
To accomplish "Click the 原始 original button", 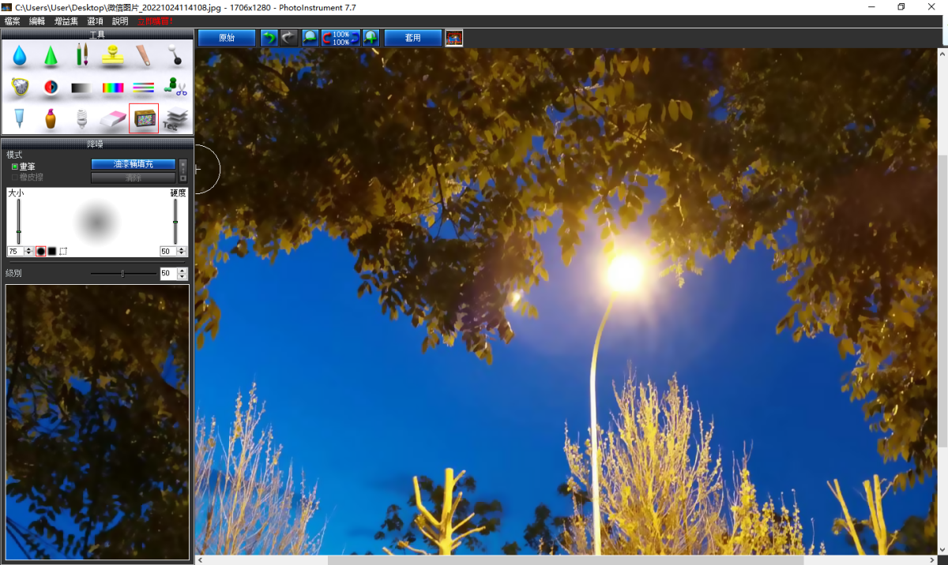I will click(227, 38).
